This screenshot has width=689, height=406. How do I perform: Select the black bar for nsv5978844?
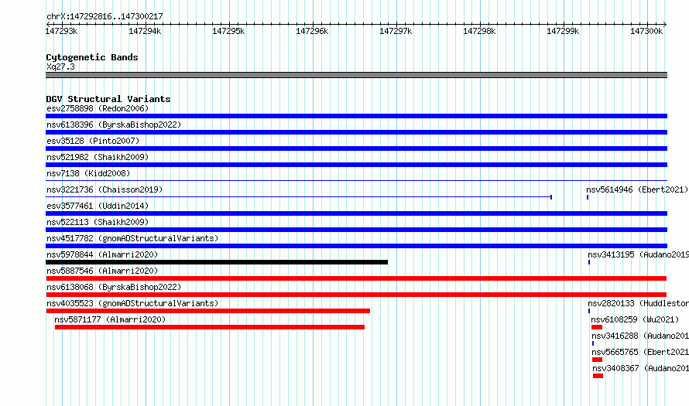pyautogui.click(x=217, y=262)
